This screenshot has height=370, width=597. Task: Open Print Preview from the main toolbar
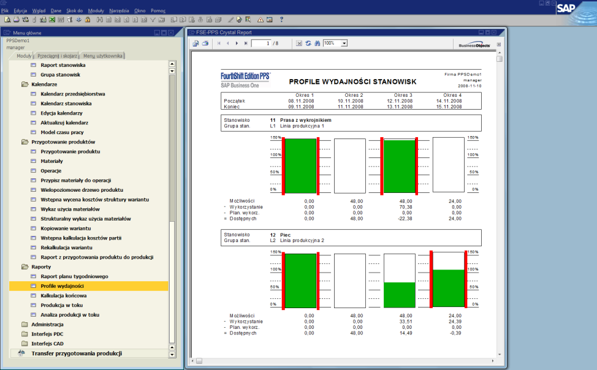7,20
